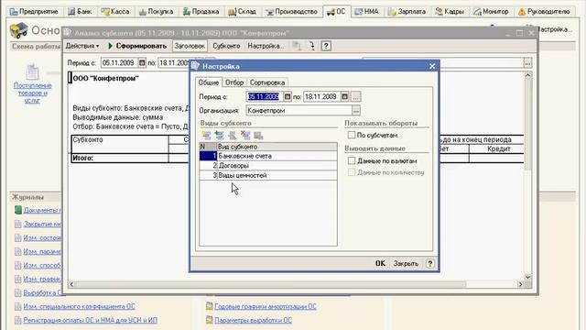Click ellipsis button at report window right edge
Image resolution: width=586 pixels, height=330 pixels.
click(527, 63)
